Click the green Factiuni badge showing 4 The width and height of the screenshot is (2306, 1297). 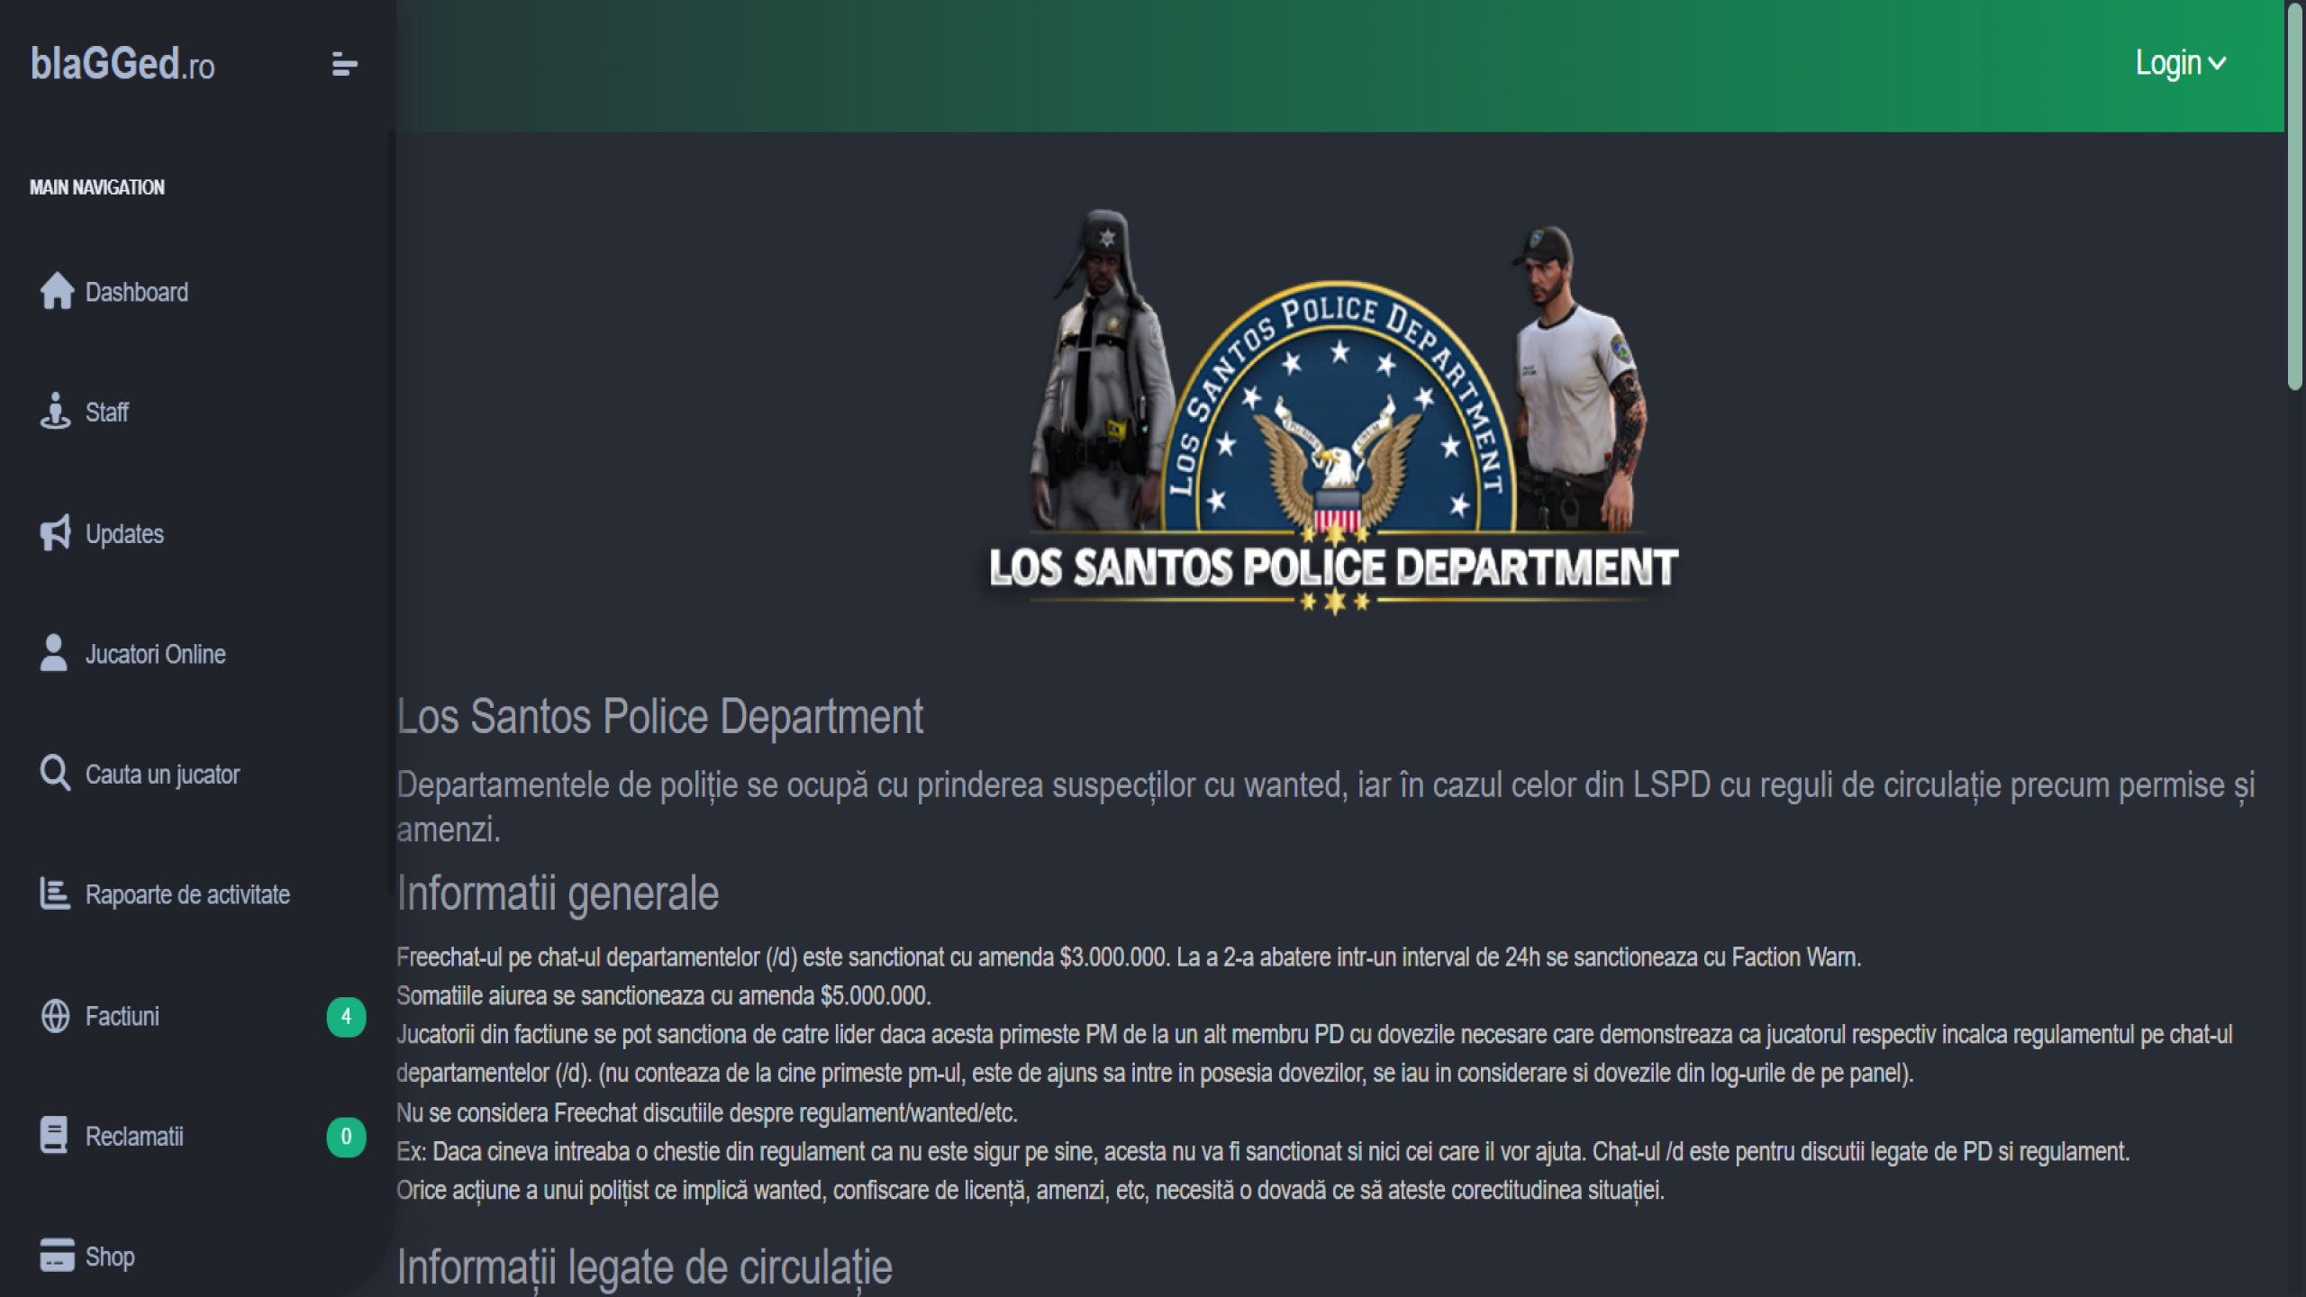pos(346,1017)
